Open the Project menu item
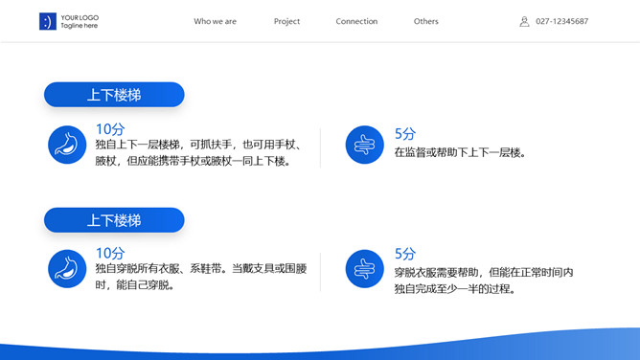Screen dimensions: 640x360 286,21
